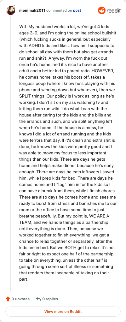Image resolution: width=126 pixels, height=322 pixels.
Task: Open the linked "post" hyperlink
Action: (77, 10)
